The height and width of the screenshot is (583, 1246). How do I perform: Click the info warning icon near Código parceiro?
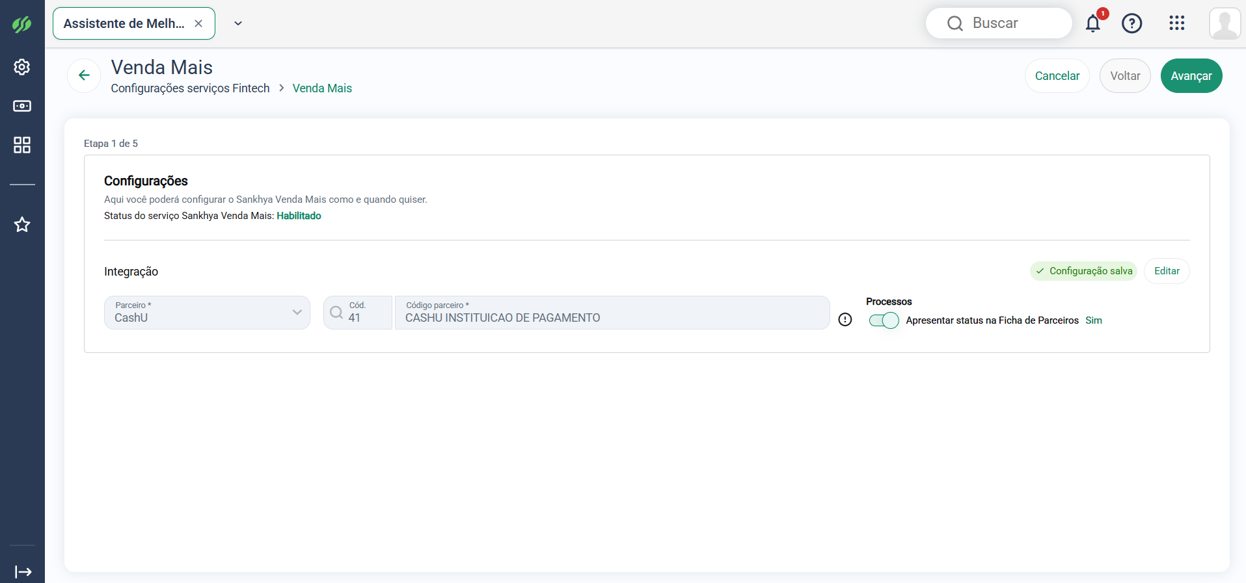[x=845, y=320]
